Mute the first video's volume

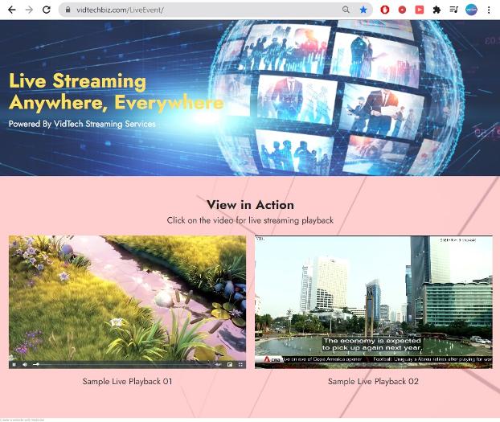(25, 364)
